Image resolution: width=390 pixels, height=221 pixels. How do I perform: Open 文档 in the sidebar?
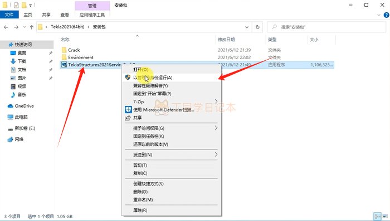(22, 70)
